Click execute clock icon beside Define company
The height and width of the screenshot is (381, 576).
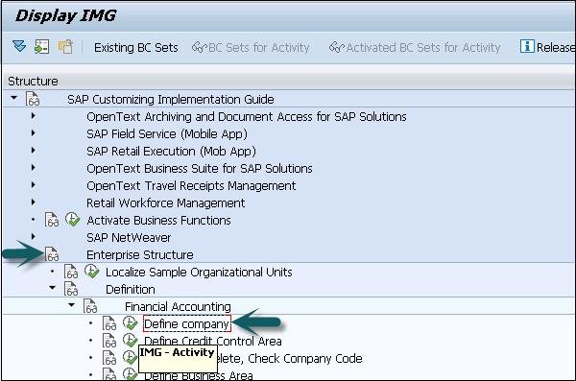(130, 323)
